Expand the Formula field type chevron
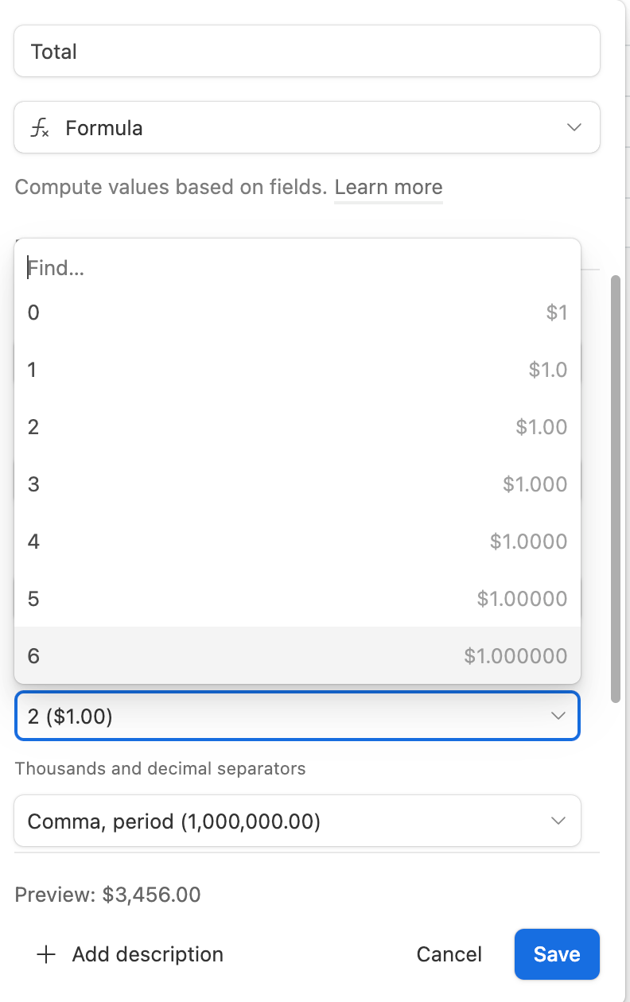The width and height of the screenshot is (630, 1002). (x=574, y=128)
